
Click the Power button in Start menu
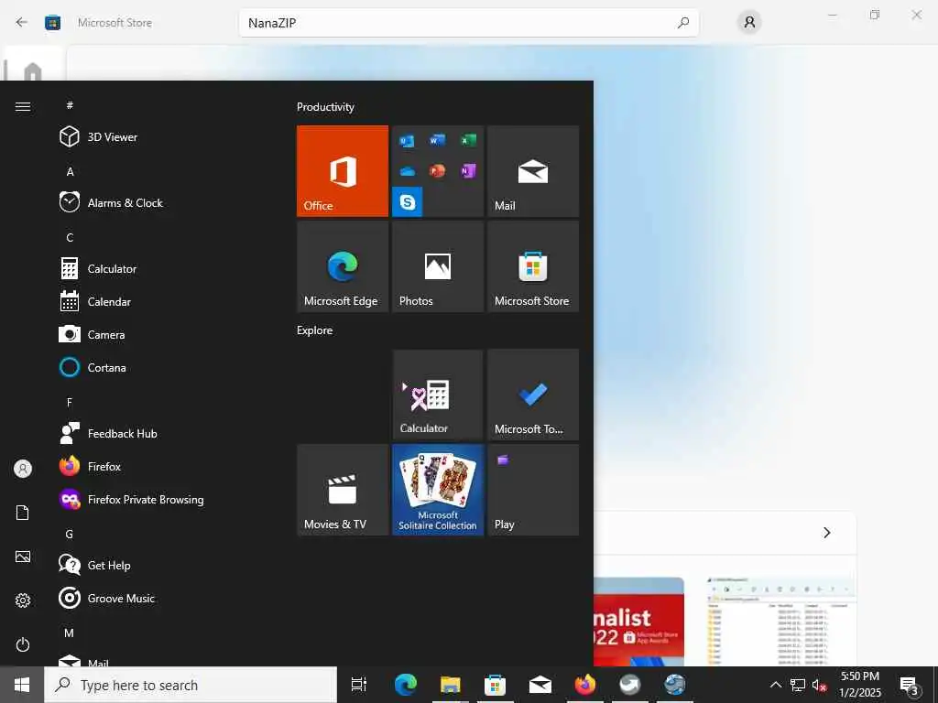(x=23, y=644)
